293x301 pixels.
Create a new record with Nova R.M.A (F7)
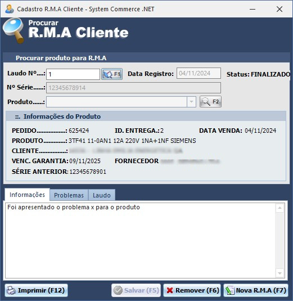[x=256, y=290]
